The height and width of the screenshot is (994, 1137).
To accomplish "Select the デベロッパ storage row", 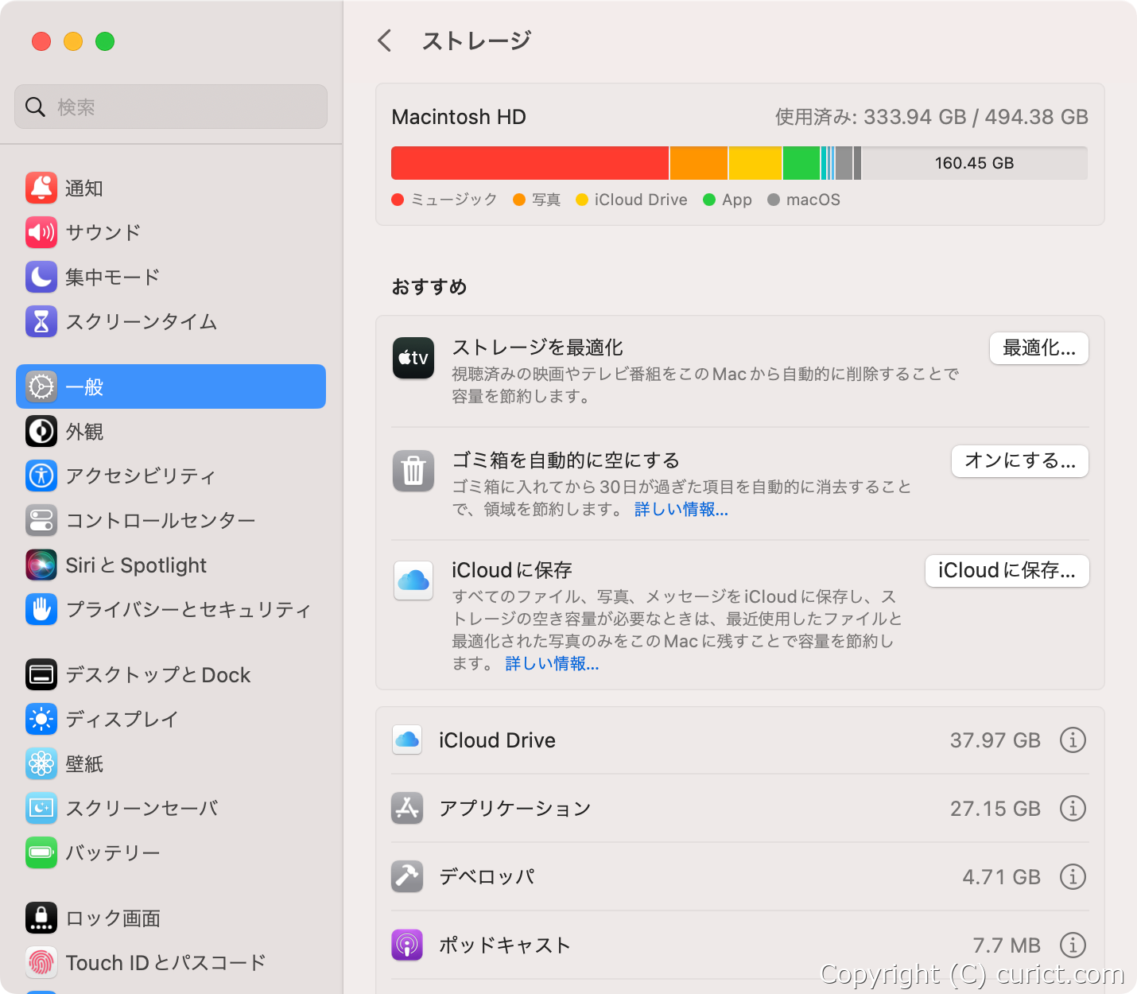I will click(x=739, y=877).
